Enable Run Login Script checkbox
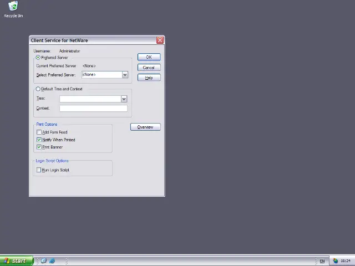355x266 pixels. pos(39,170)
